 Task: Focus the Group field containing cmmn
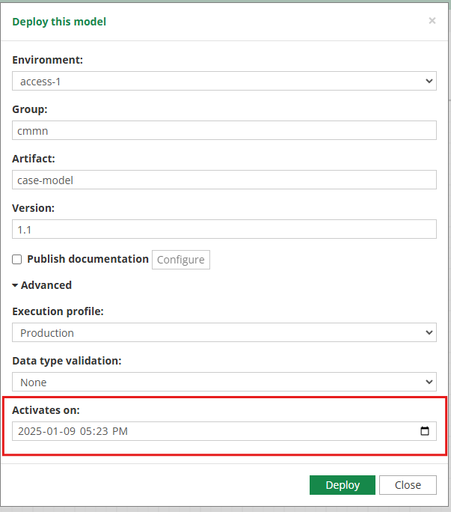point(224,130)
